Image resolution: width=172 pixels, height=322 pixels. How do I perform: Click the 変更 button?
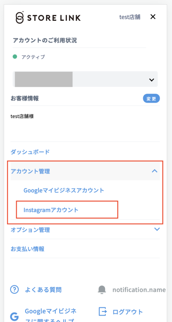(152, 99)
